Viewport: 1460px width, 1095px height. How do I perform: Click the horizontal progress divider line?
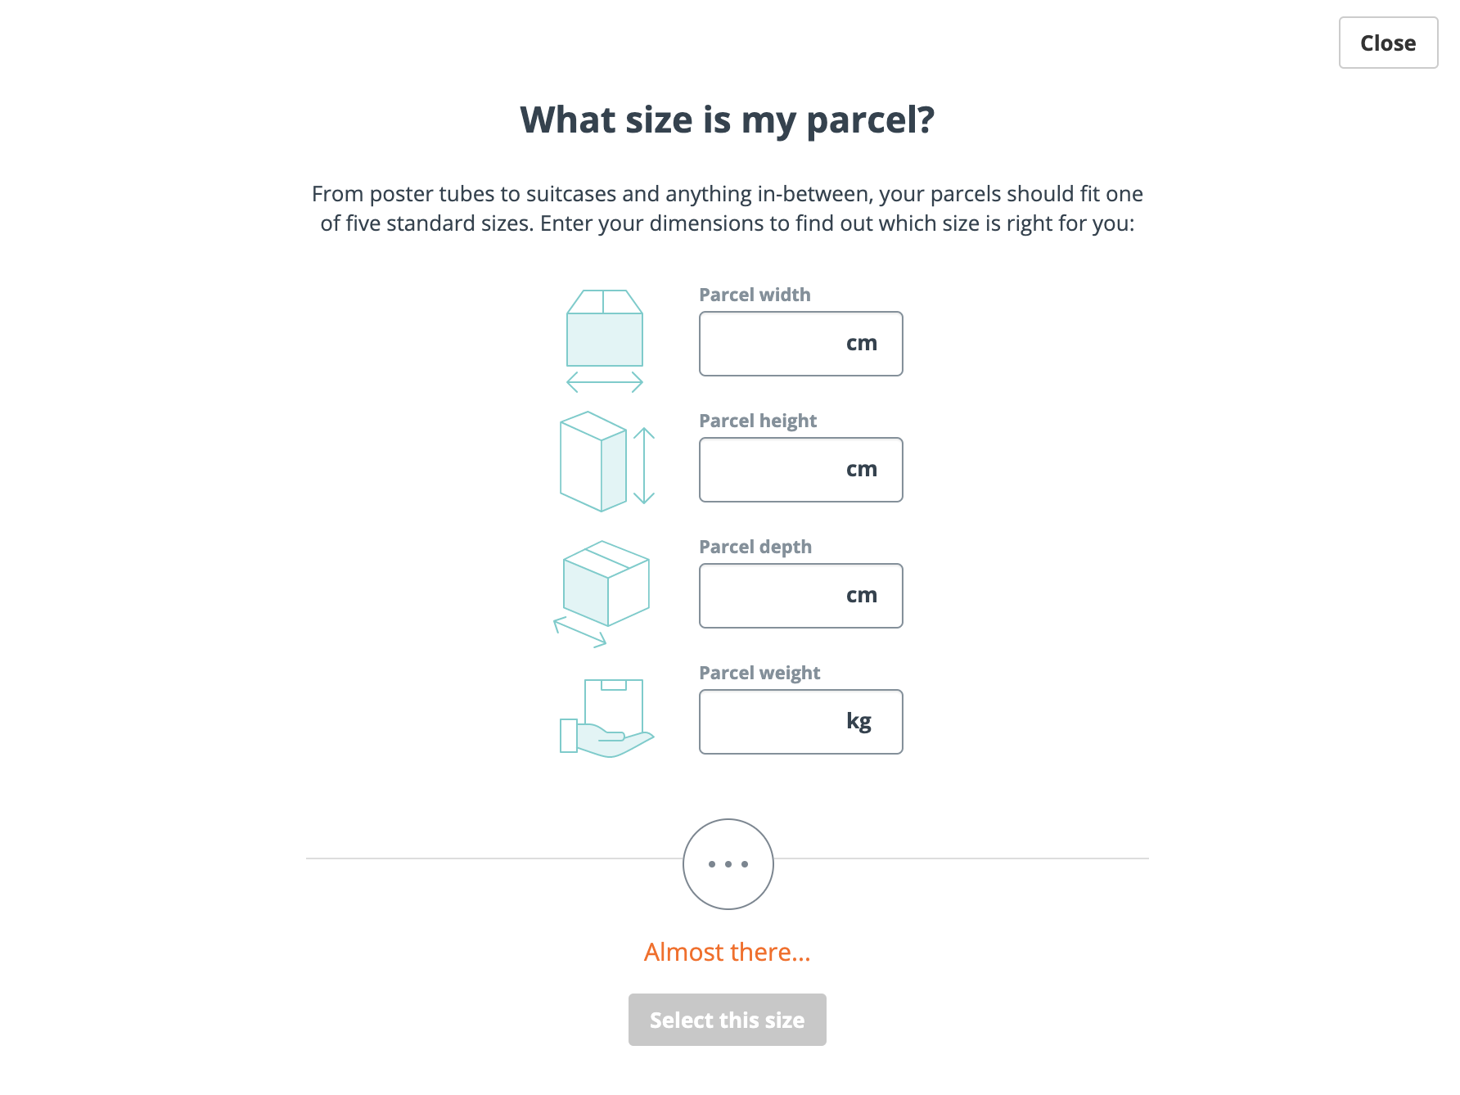tap(450, 858)
